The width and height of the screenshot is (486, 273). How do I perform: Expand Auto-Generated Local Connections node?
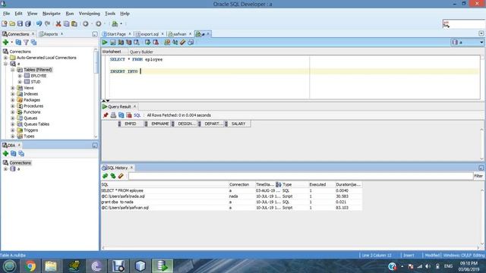(x=5, y=58)
